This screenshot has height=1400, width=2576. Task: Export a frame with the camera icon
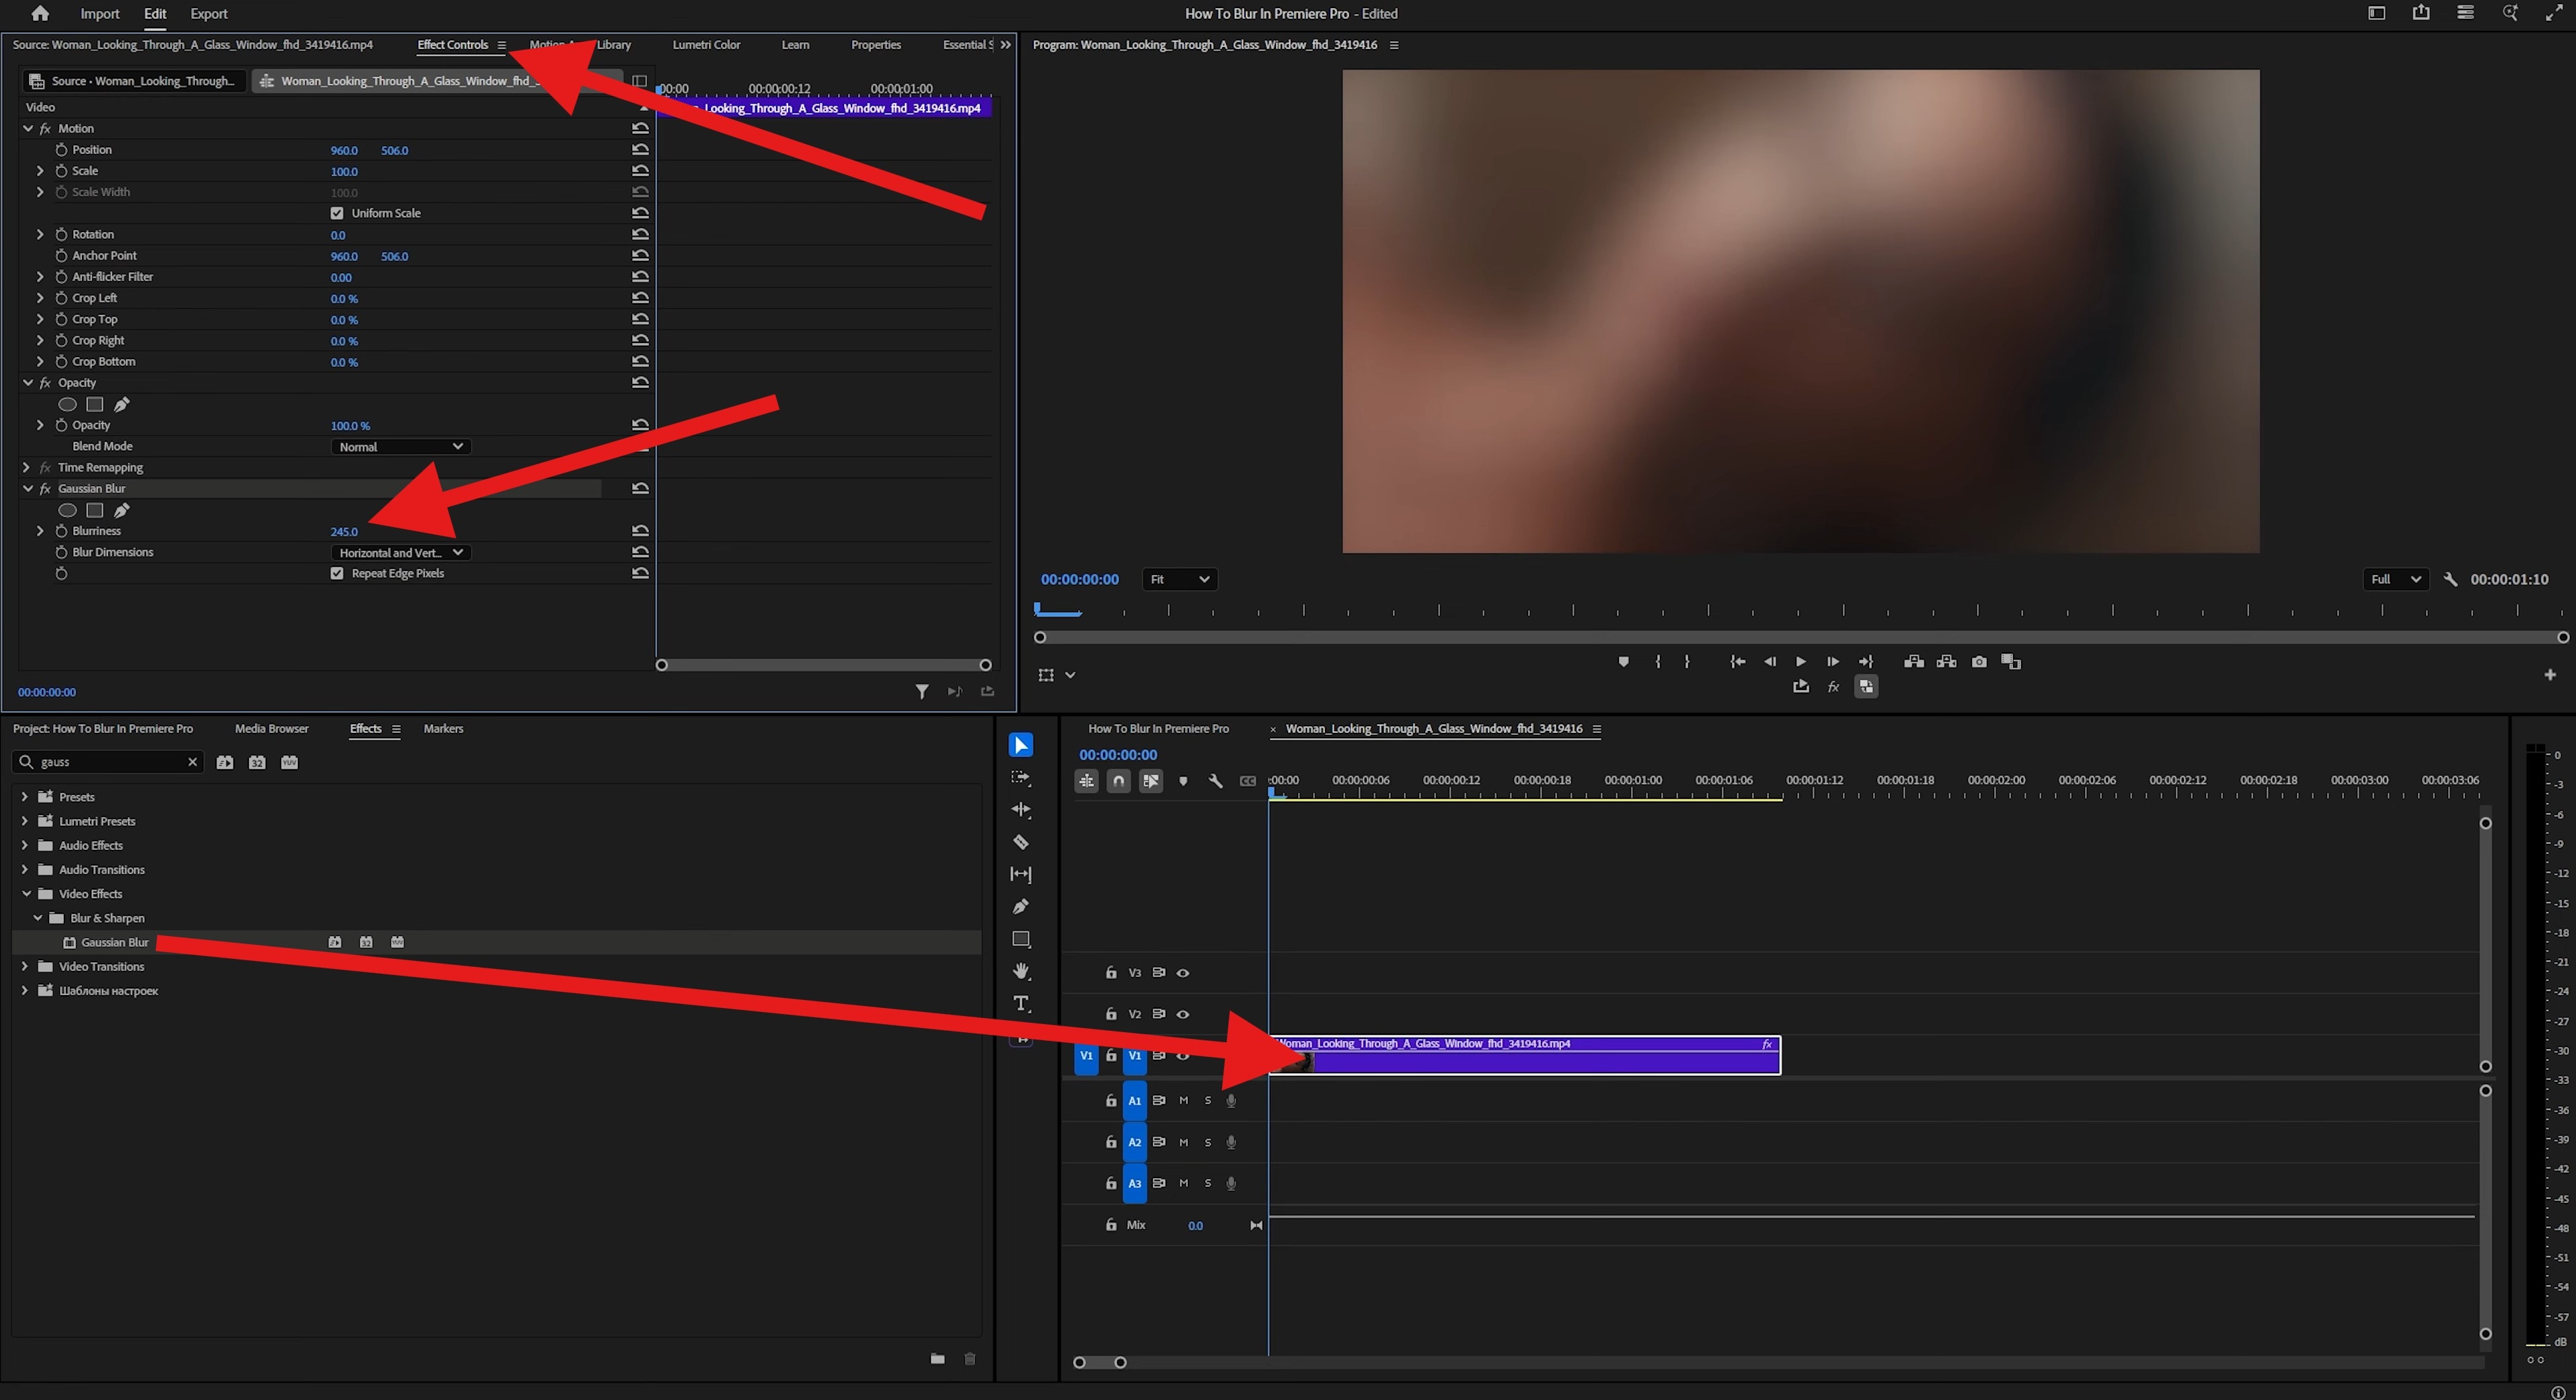1979,661
